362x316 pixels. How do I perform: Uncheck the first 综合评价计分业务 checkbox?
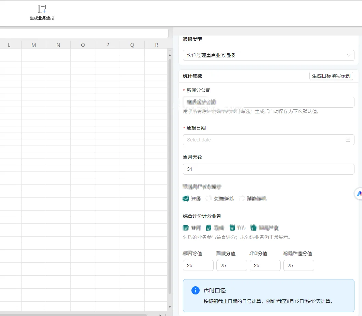pos(186,228)
